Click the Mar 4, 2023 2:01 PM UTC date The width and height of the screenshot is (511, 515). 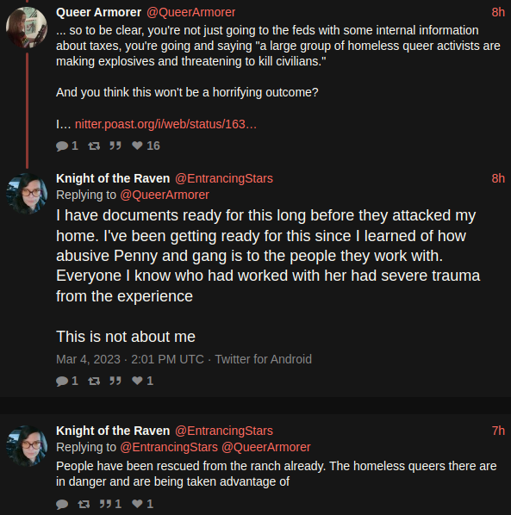(130, 359)
